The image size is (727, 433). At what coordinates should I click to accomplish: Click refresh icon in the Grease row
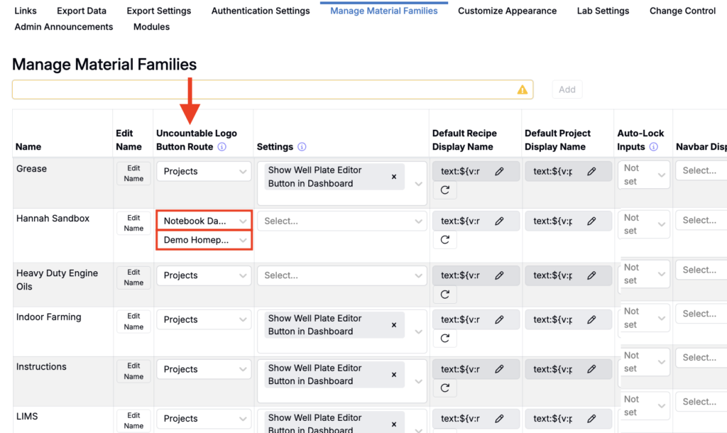tap(445, 190)
